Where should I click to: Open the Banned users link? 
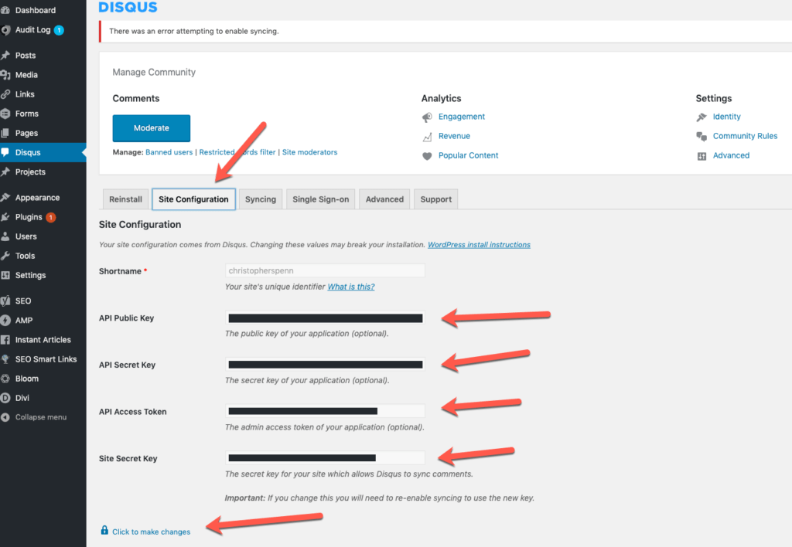click(169, 152)
